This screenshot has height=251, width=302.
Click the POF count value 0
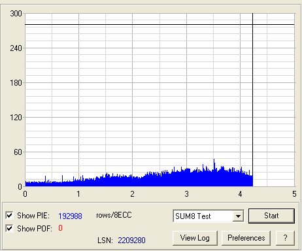(60, 228)
